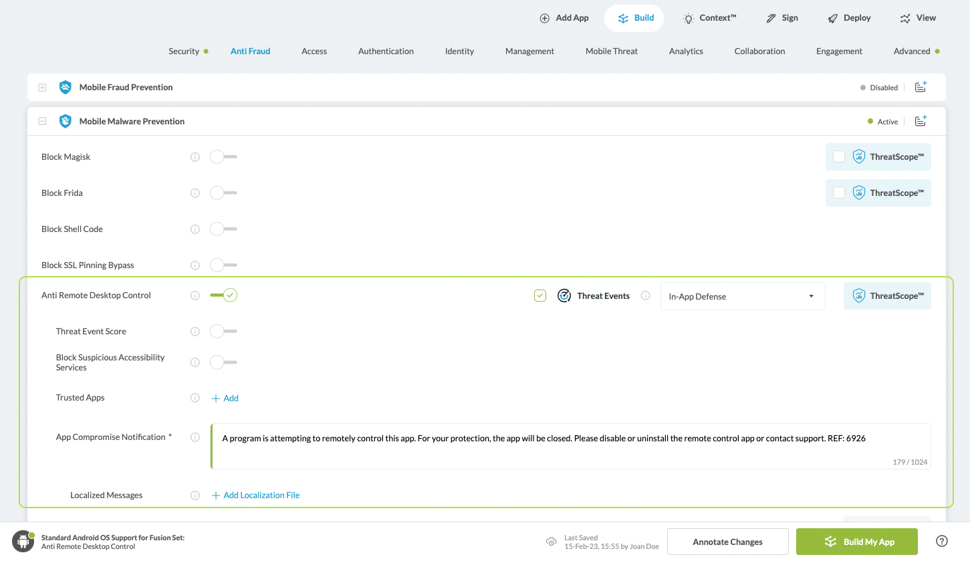Enable the Block Magisk toggle
The image size is (970, 561).
pyautogui.click(x=223, y=157)
